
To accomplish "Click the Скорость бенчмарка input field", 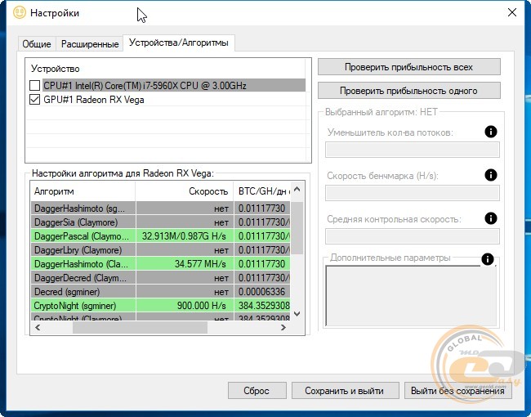I will pyautogui.click(x=412, y=193).
